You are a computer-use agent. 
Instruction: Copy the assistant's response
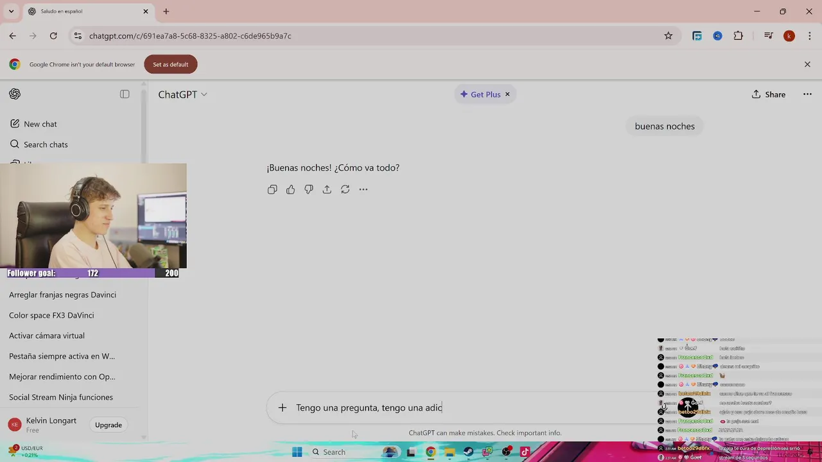(x=272, y=189)
